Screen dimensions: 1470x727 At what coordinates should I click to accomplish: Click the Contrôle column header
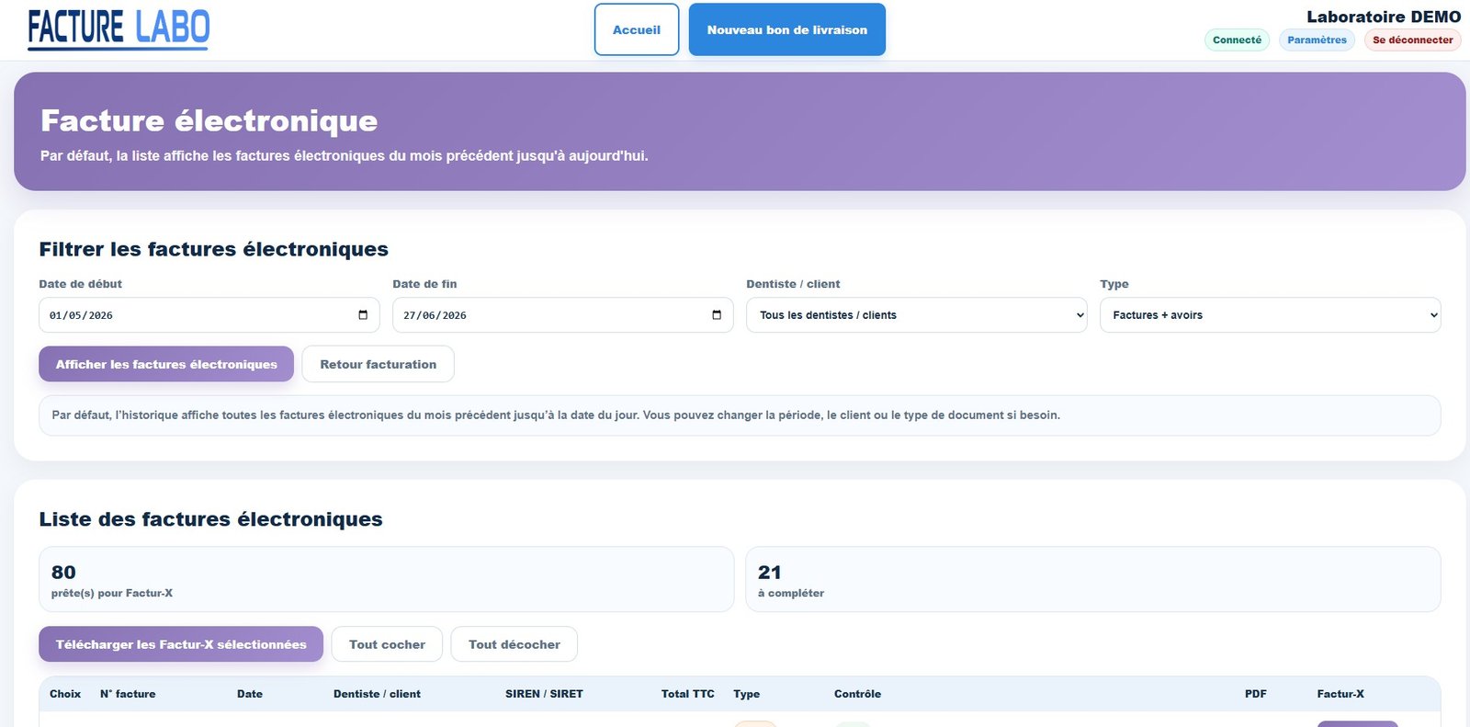click(857, 694)
